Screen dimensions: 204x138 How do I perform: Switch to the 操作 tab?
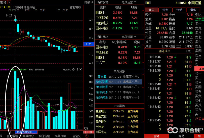[x=193, y=10]
